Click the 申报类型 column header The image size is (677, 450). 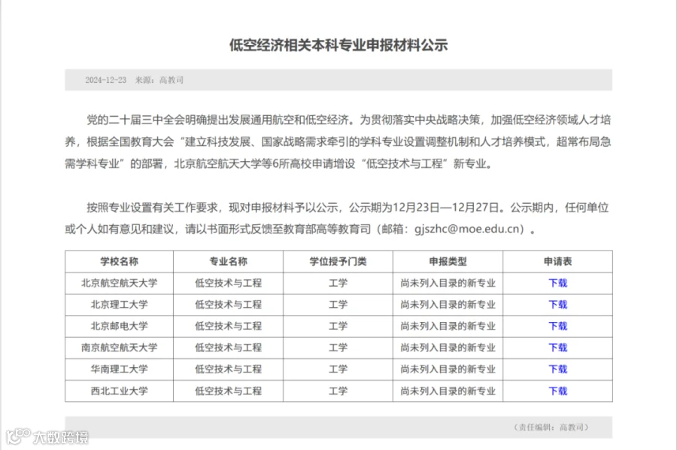448,262
